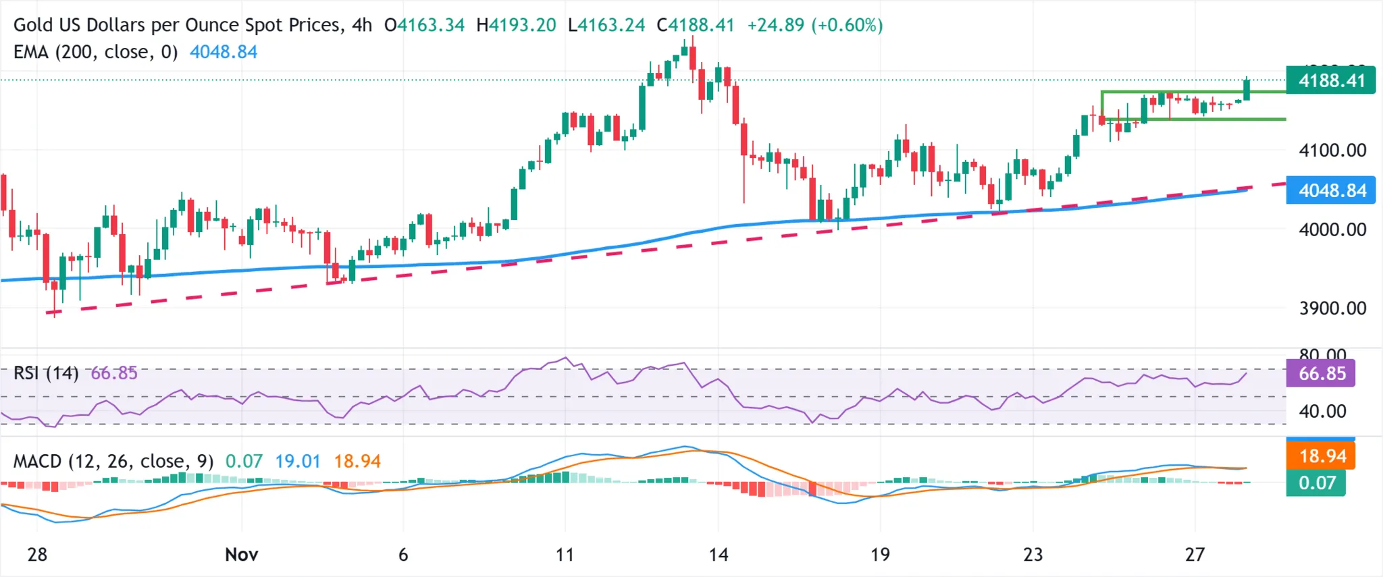This screenshot has height=577, width=1383.
Task: Click the 40.00 RSI axis label
Action: [1322, 411]
